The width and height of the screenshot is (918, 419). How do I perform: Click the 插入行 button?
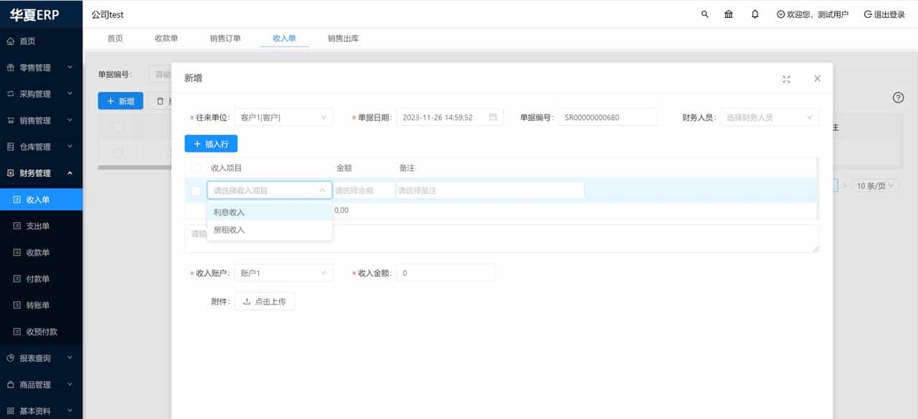point(211,143)
